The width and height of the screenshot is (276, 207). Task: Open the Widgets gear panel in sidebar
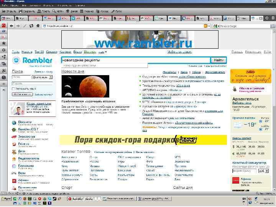4,50
